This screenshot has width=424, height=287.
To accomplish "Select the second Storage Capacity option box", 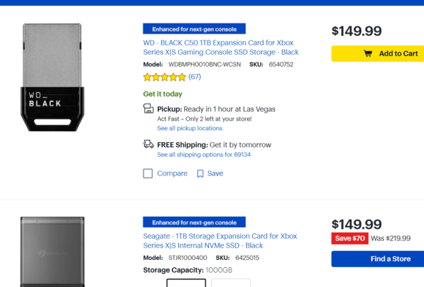I will click(231, 283).
